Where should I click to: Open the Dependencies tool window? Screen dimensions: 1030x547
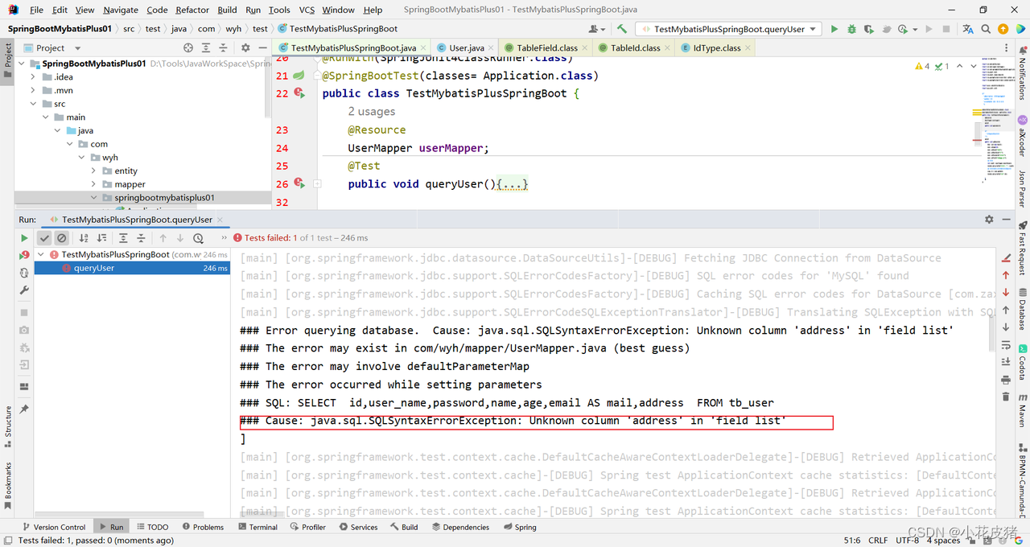point(460,527)
